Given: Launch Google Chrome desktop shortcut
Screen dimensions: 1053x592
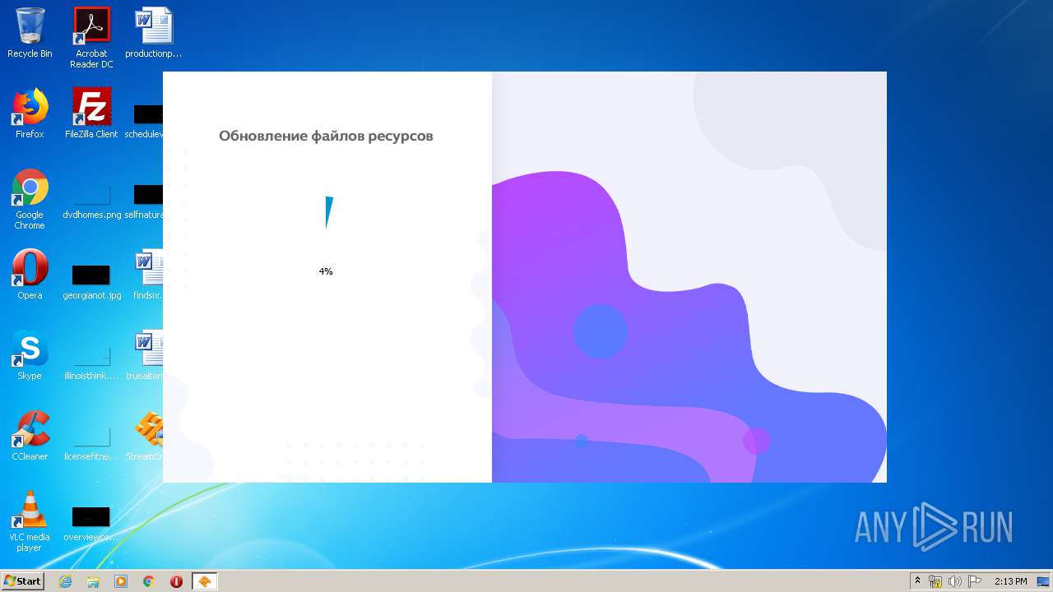Looking at the screenshot, I should pyautogui.click(x=30, y=200).
